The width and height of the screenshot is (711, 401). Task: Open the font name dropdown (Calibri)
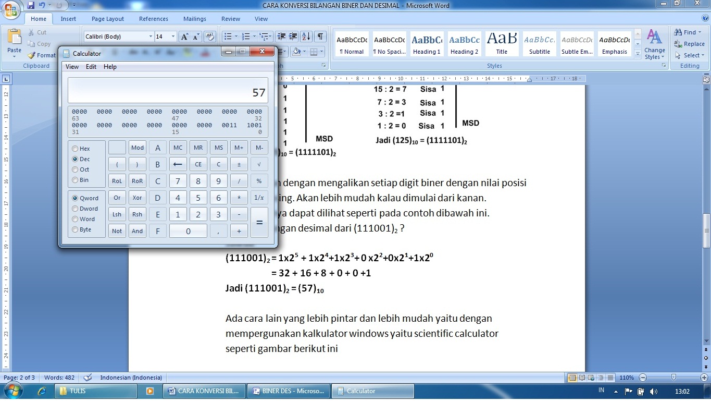click(x=151, y=37)
